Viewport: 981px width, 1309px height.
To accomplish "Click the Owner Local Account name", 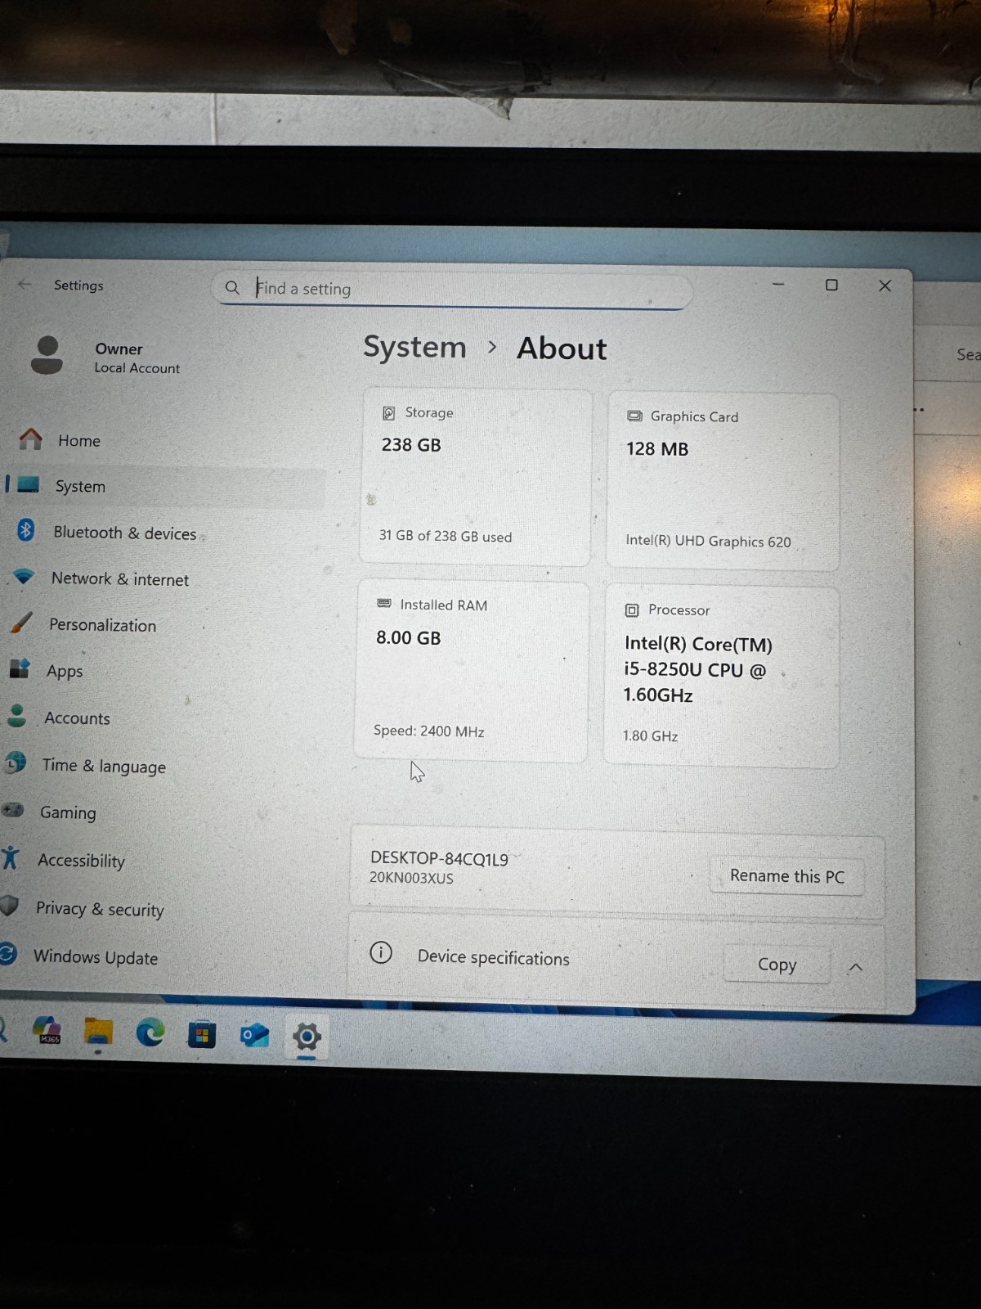I will (137, 358).
